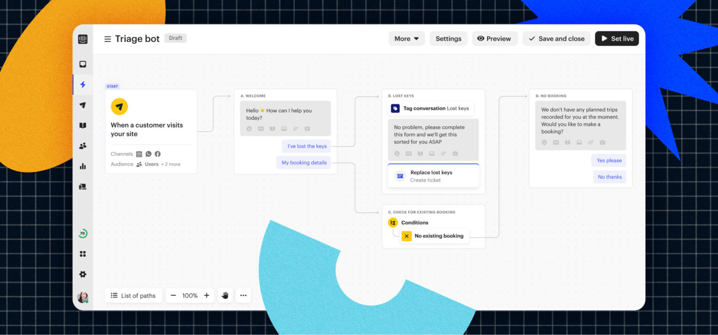Viewport: 718px width, 335px height.
Task: Toggle the hamburger menu beside Triage bot
Action: (108, 39)
